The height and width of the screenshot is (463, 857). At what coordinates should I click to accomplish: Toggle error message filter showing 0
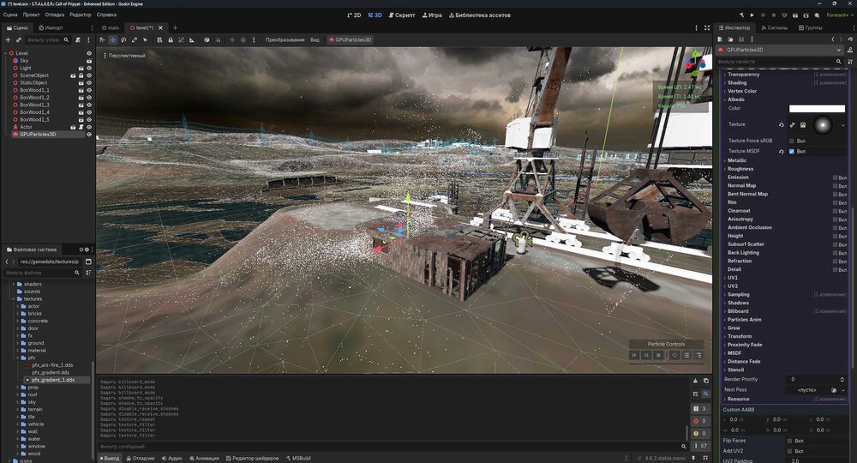[699, 421]
